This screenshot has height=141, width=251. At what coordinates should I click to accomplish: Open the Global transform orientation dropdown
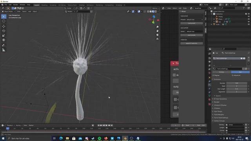[69, 8]
